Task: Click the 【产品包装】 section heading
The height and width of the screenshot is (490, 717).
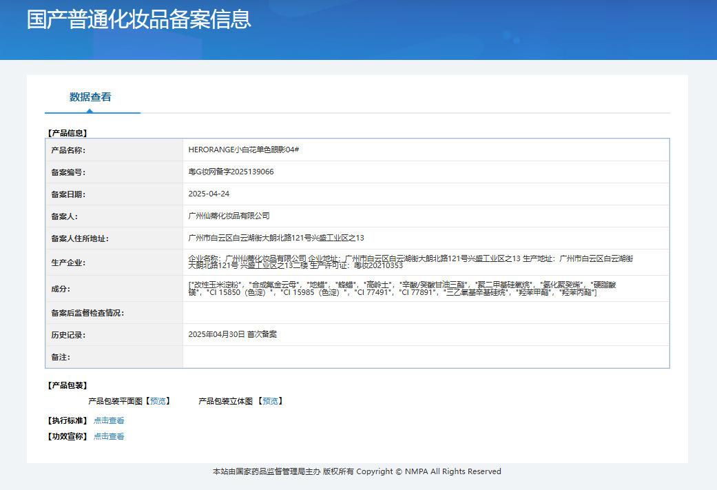Action: (x=67, y=386)
